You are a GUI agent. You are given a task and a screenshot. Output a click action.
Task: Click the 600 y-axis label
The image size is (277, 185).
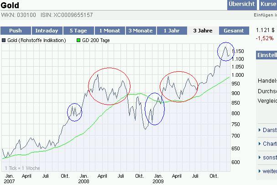235,162
